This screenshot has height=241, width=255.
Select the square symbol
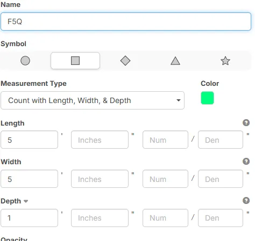[75, 61]
